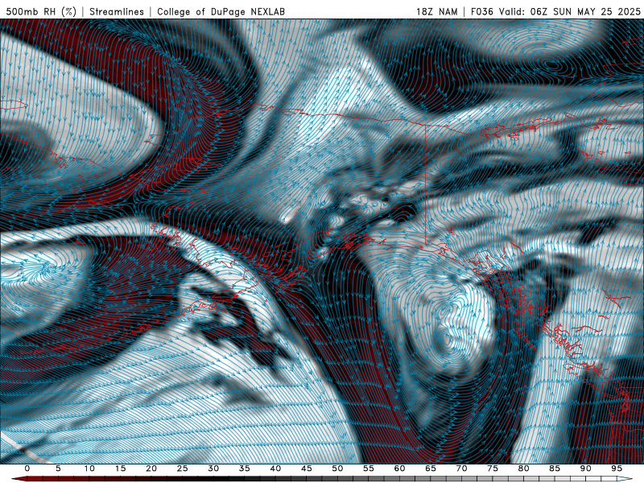
Task: Click the '25' value on the color scale
Action: 183,469
